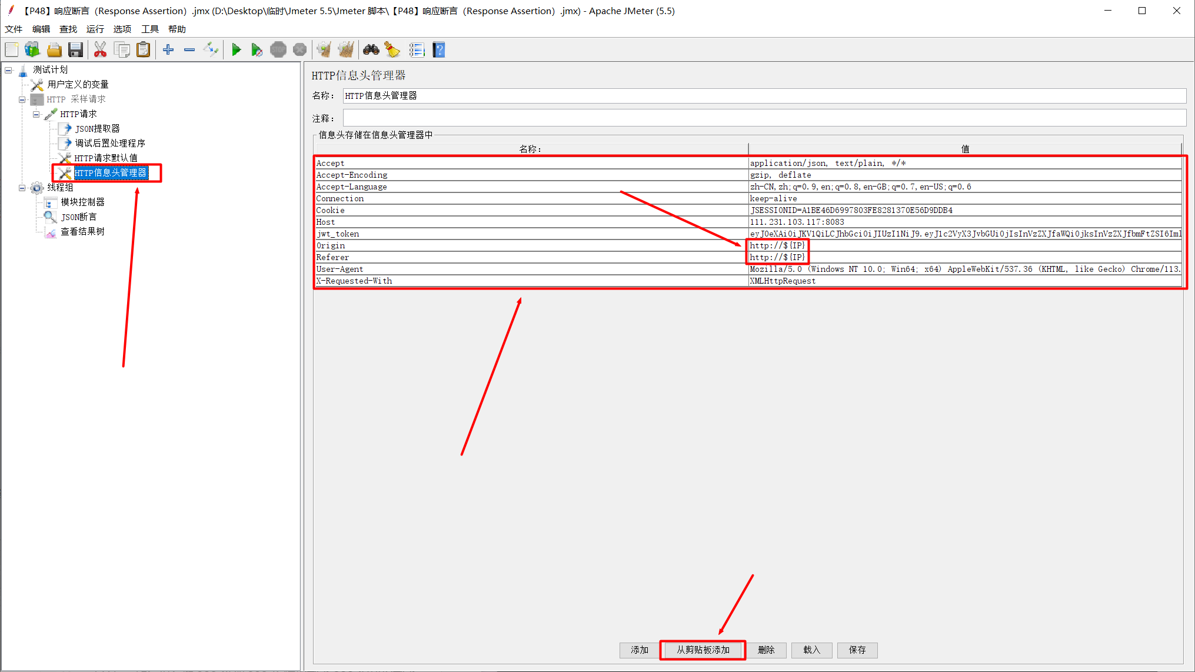Click the 名称 input field

(x=764, y=95)
